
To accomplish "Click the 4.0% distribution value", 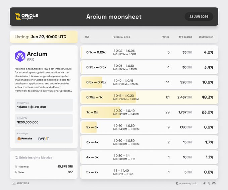I will point(209,52).
